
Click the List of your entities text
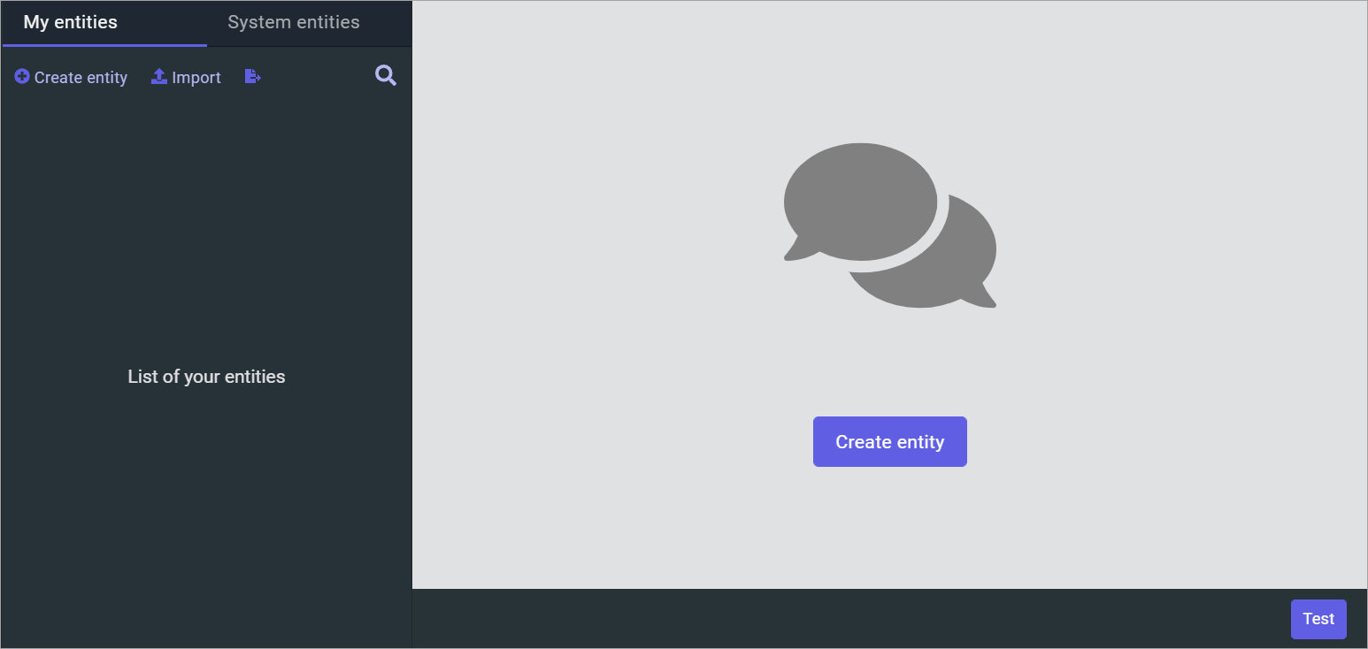pyautogui.click(x=206, y=376)
